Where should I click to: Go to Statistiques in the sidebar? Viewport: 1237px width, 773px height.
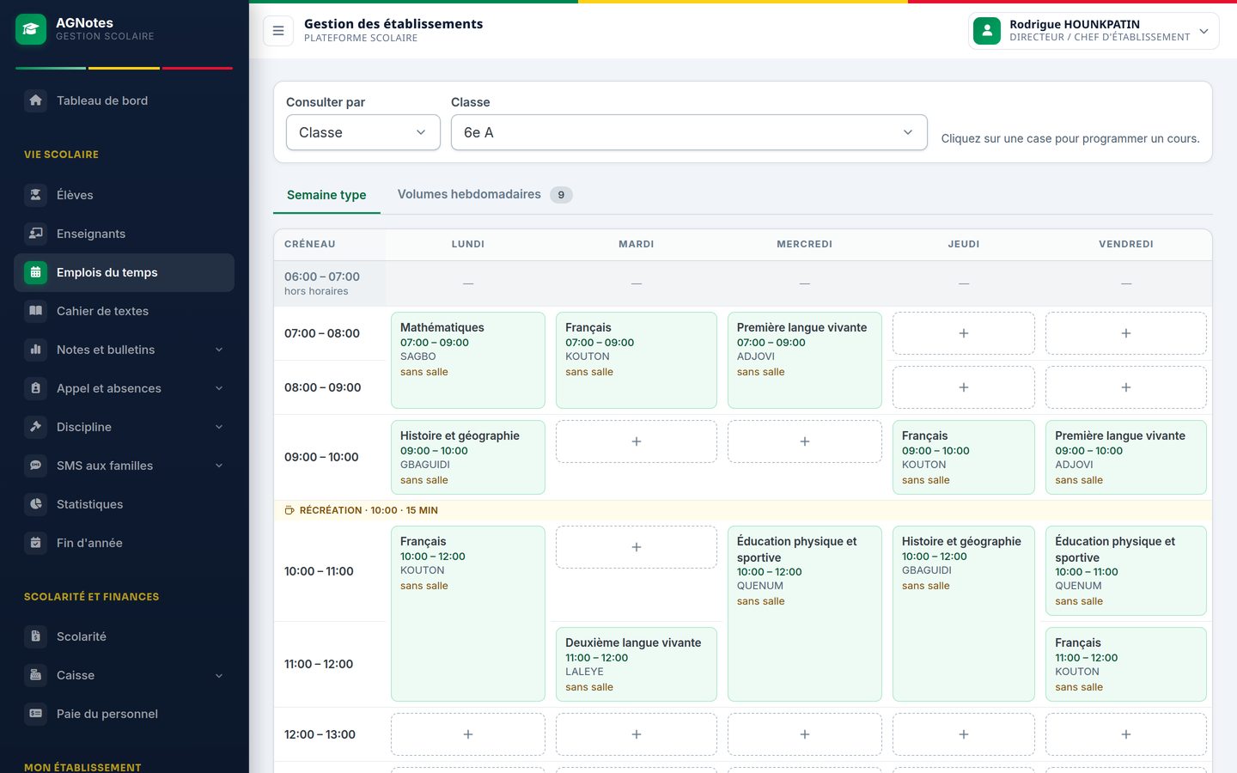tap(124, 504)
